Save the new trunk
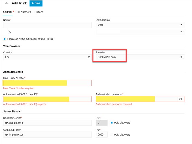 click(36, 3)
